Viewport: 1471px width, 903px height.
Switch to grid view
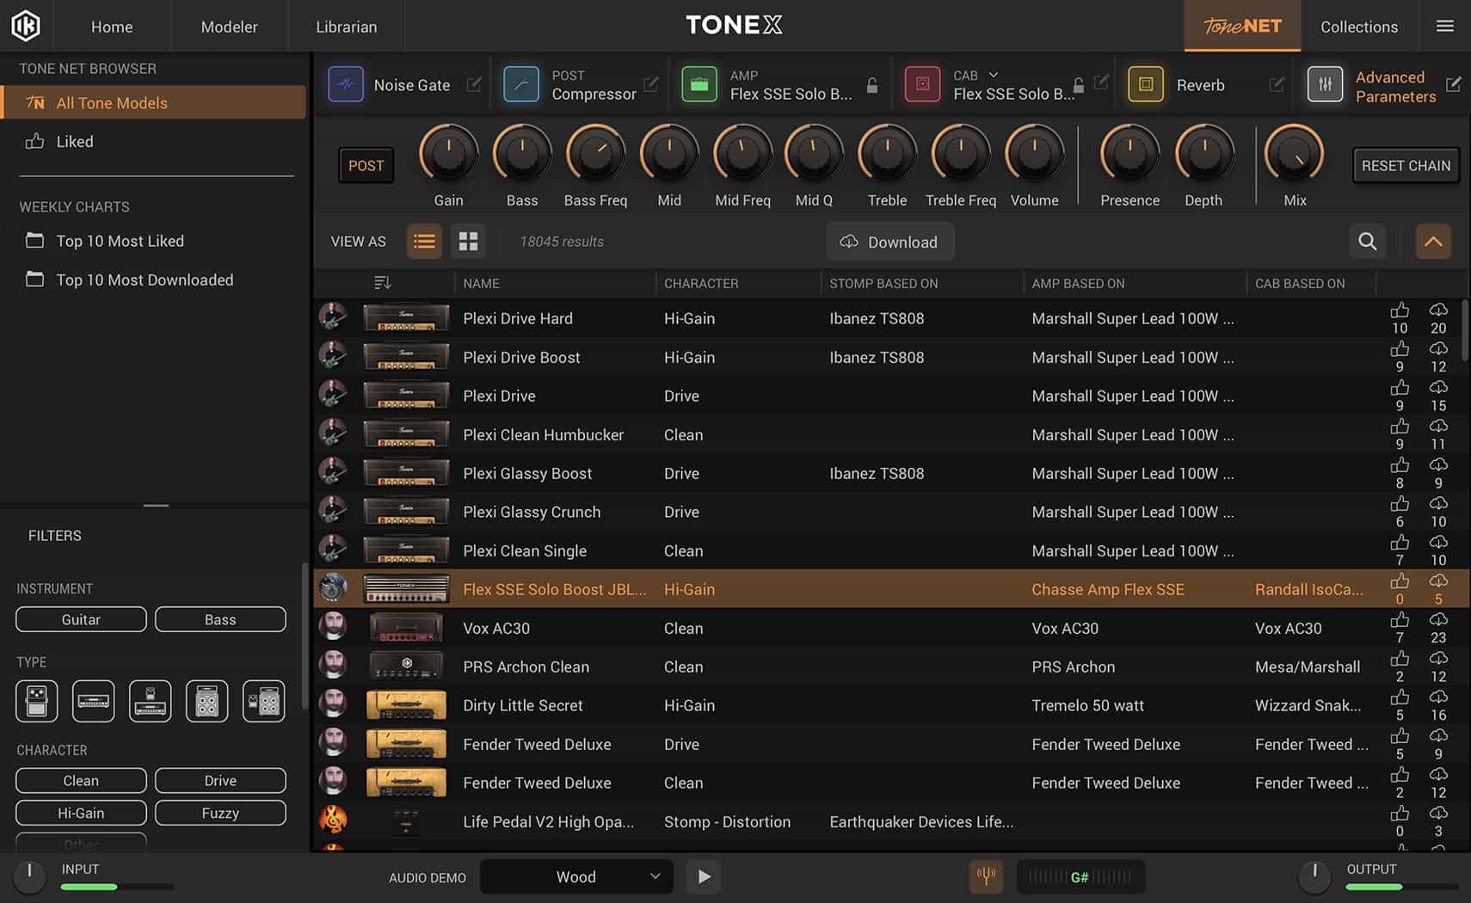(x=468, y=242)
